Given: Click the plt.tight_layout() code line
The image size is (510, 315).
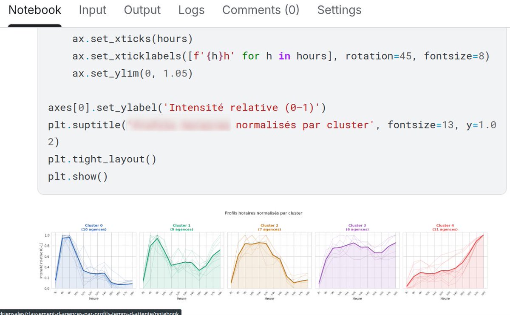Looking at the screenshot, I should [102, 159].
